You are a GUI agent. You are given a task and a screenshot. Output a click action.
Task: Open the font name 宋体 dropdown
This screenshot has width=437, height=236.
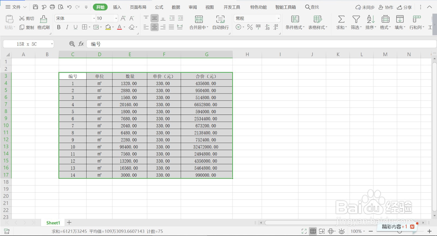point(94,18)
